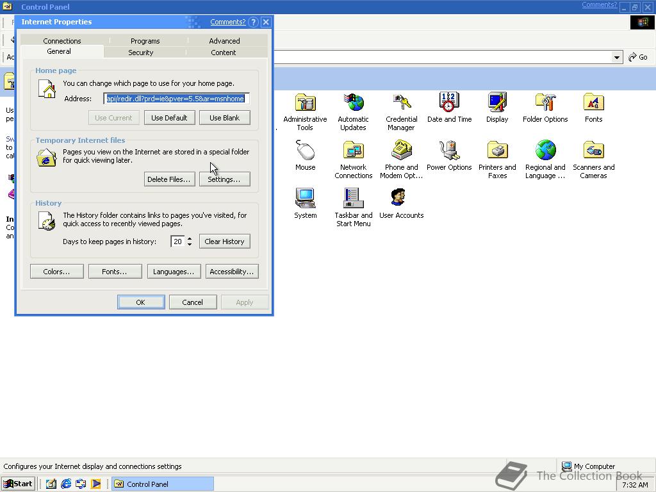
Task: Click Clear History button
Action: [225, 242]
